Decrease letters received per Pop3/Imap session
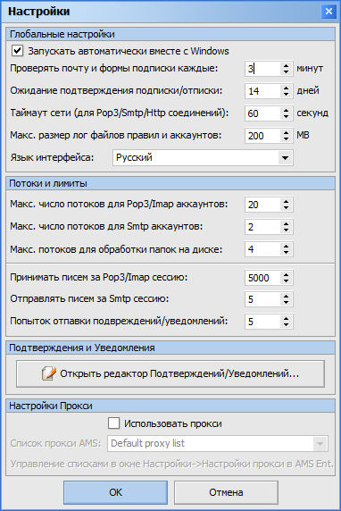This screenshot has width=341, height=511. 286,281
